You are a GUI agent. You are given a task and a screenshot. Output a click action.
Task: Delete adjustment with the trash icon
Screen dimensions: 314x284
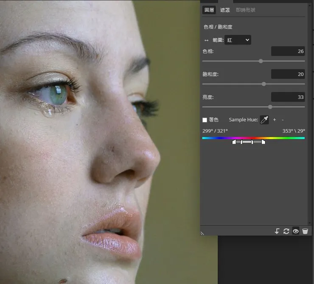point(305,231)
